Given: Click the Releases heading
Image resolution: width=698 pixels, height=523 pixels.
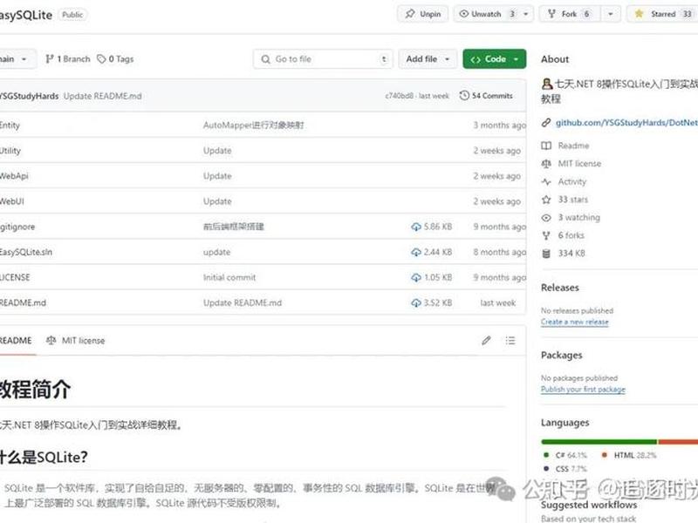Looking at the screenshot, I should point(559,288).
